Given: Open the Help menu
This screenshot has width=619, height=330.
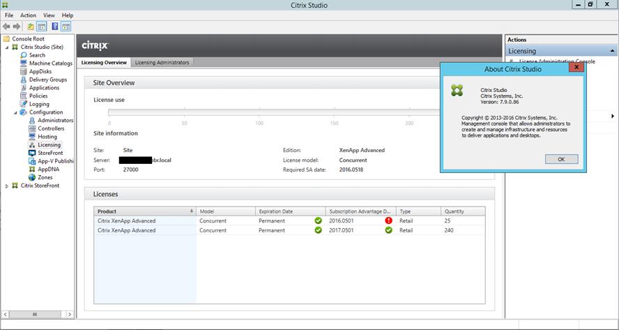Looking at the screenshot, I should pos(68,15).
